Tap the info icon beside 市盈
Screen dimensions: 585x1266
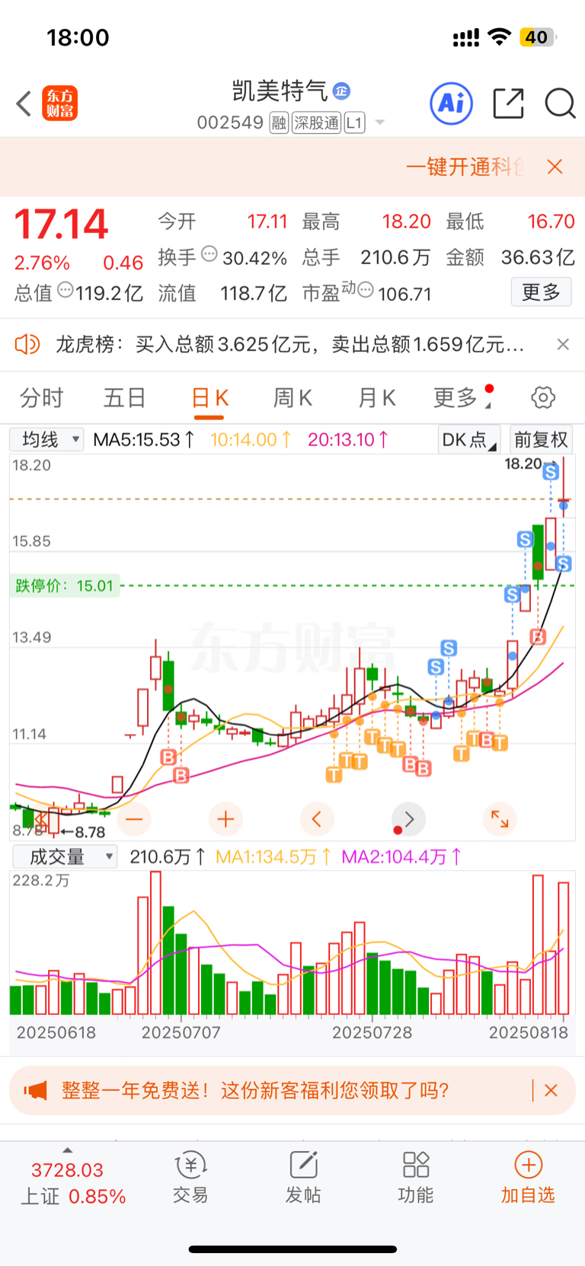(x=366, y=290)
